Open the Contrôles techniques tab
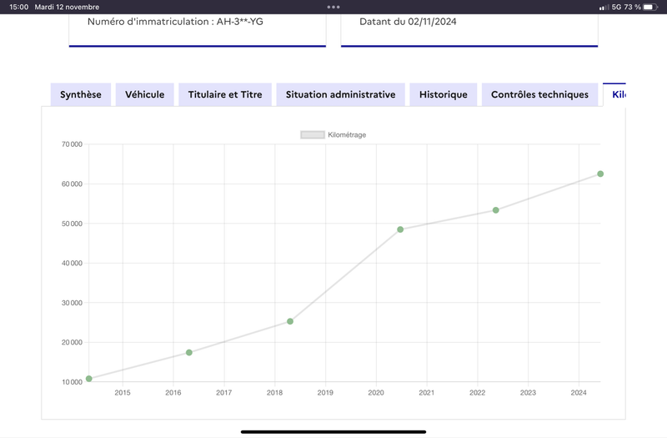667x438 pixels. tap(539, 94)
